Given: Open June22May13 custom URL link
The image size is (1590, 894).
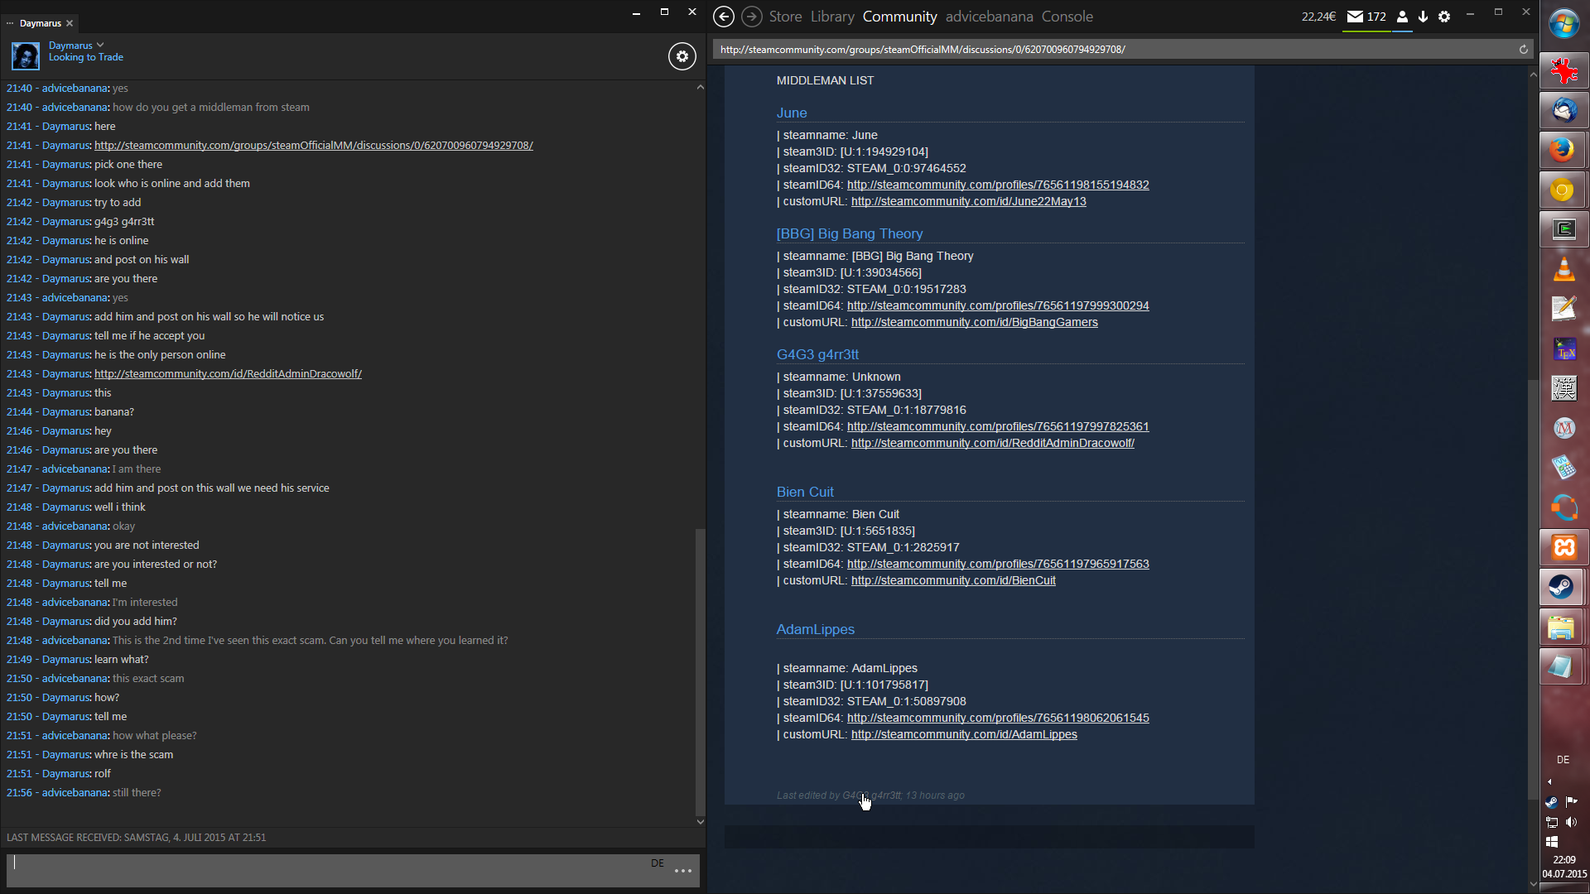Looking at the screenshot, I should [x=968, y=201].
